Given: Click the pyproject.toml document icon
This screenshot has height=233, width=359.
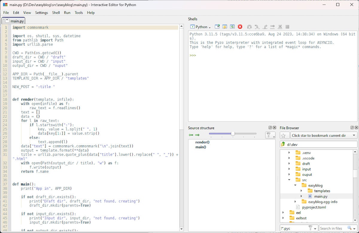Looking at the screenshot, I should 298,207.
